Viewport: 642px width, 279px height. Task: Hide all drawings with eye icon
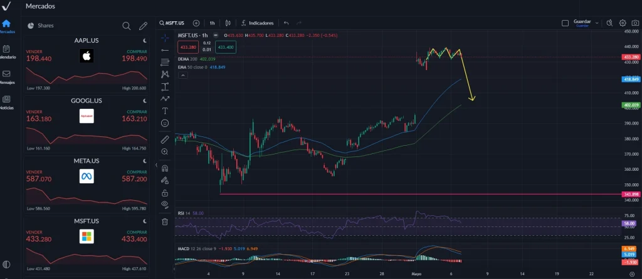[x=165, y=205]
